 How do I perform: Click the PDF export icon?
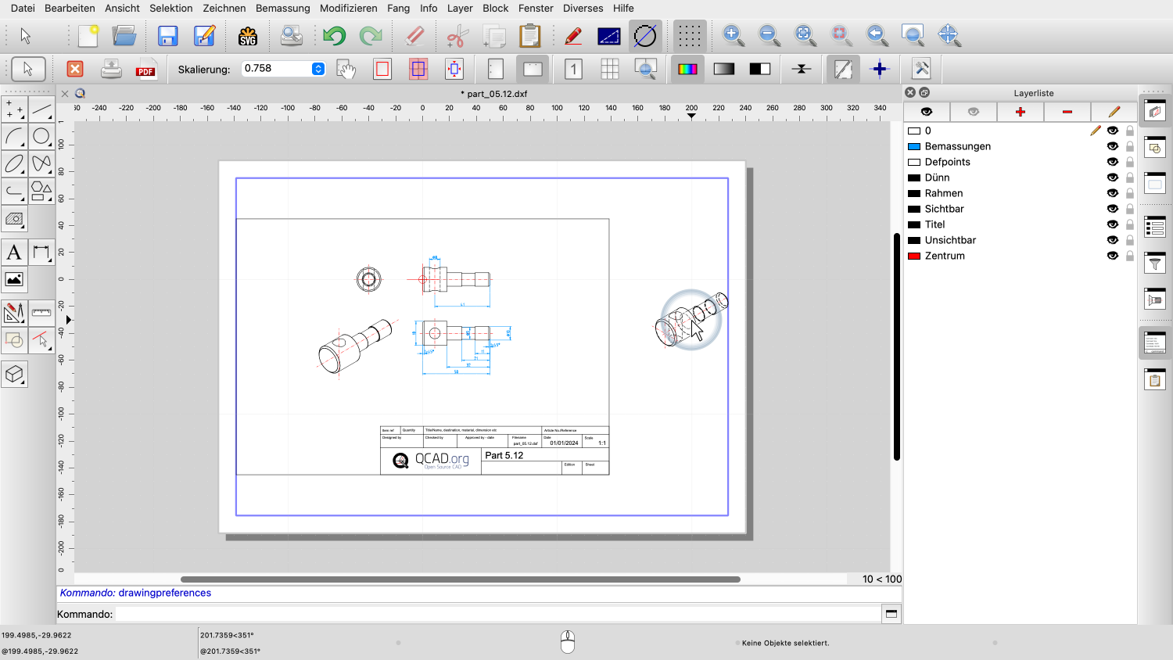[145, 70]
